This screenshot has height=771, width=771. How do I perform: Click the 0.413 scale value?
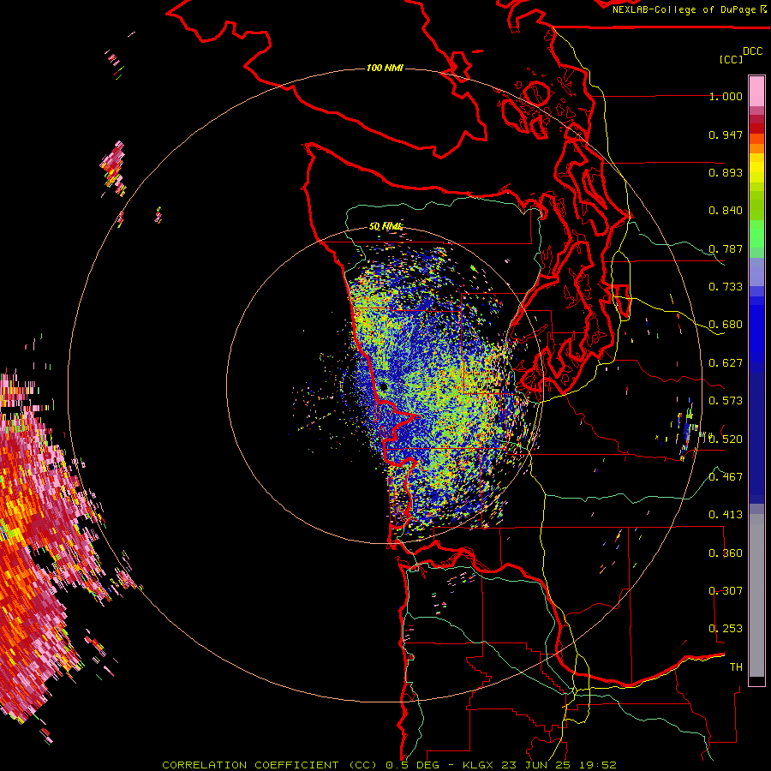pos(726,515)
